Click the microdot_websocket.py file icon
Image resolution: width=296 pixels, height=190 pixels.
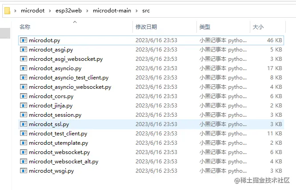[24, 152]
